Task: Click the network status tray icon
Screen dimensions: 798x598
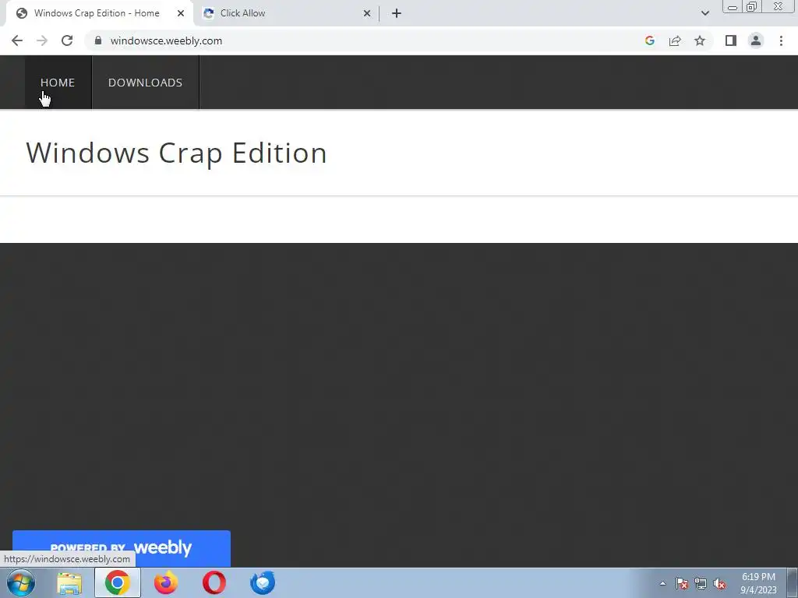Action: (x=701, y=583)
